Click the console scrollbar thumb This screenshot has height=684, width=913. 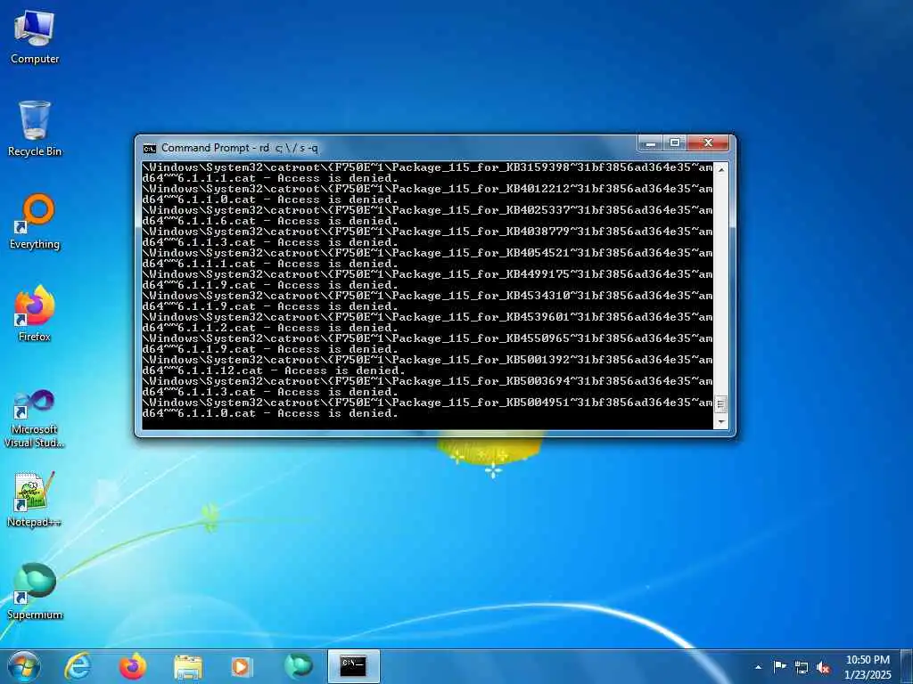pyautogui.click(x=721, y=404)
